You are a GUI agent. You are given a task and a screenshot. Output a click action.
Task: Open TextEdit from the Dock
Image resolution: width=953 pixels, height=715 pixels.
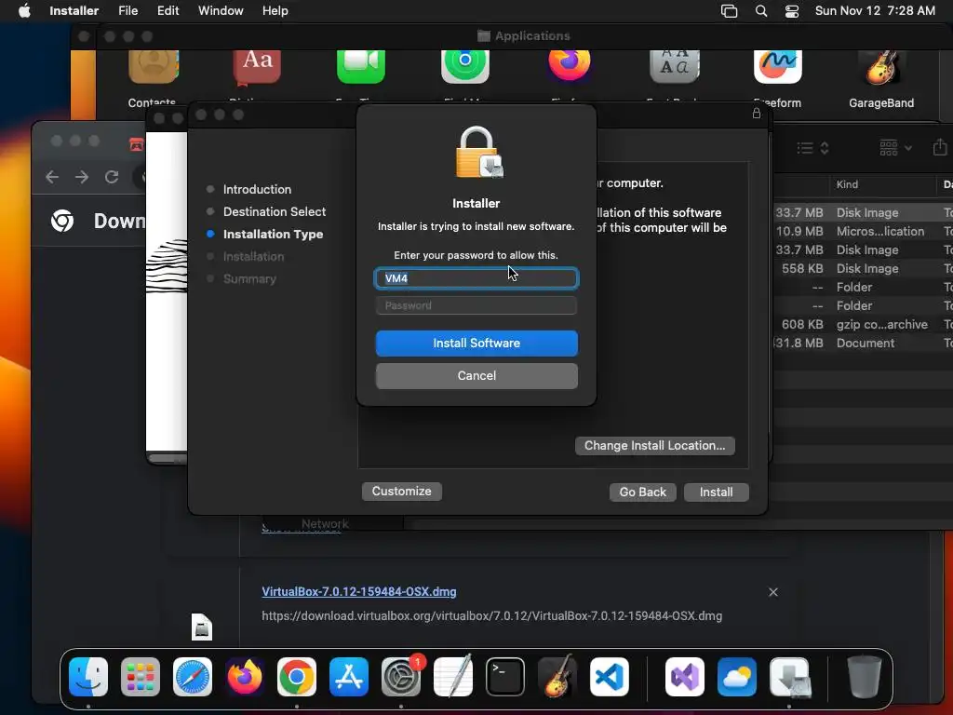453,677
